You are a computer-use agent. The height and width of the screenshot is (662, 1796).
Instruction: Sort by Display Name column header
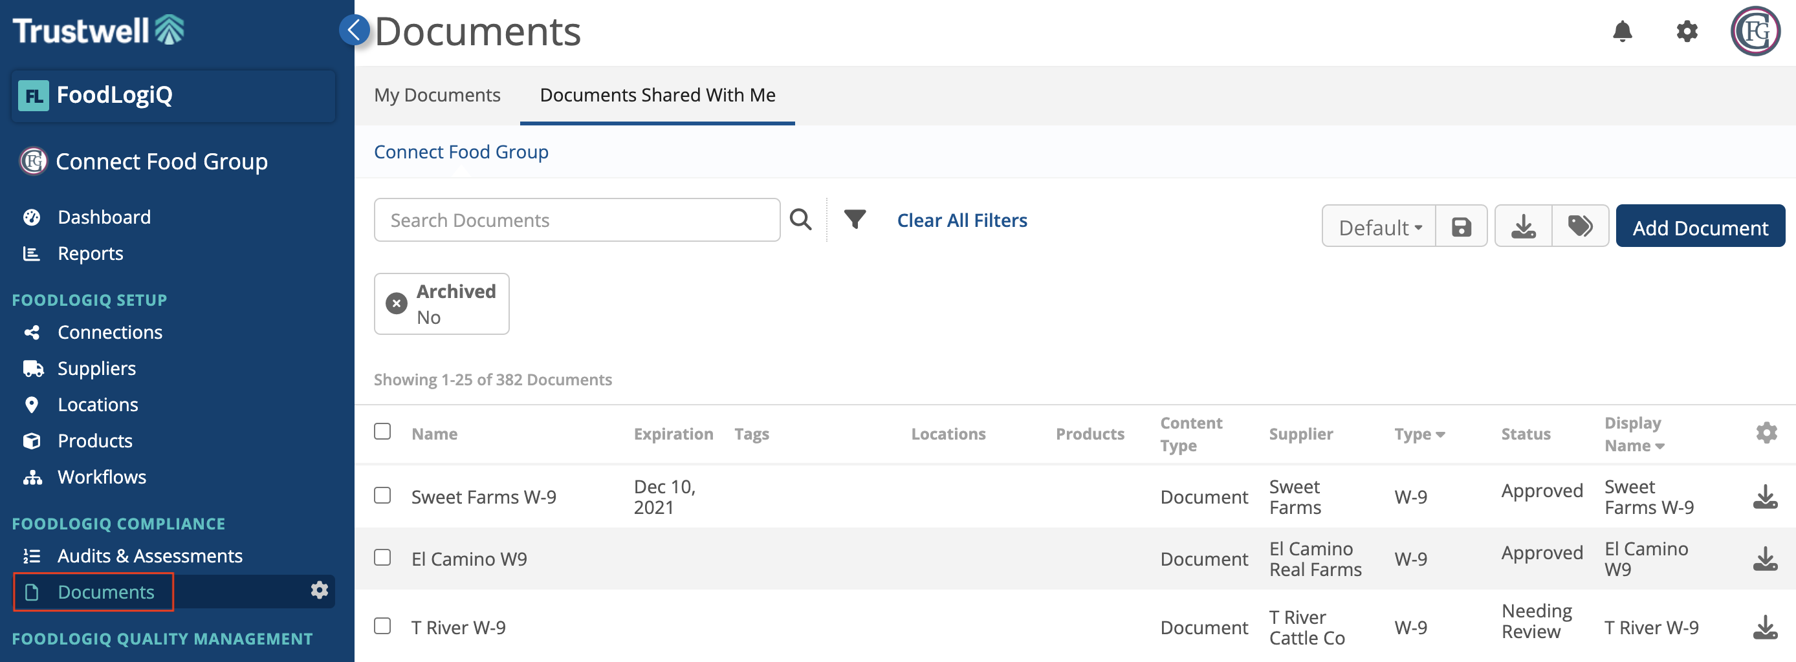(x=1634, y=433)
